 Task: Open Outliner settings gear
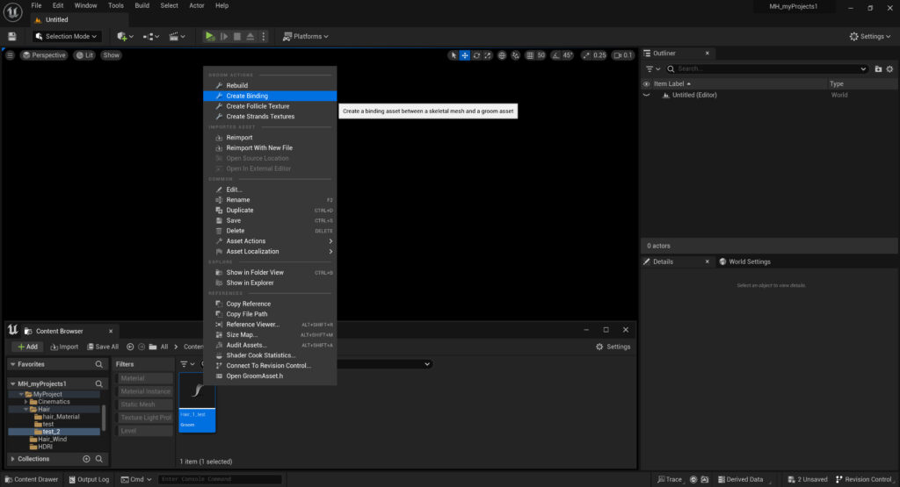tap(889, 68)
